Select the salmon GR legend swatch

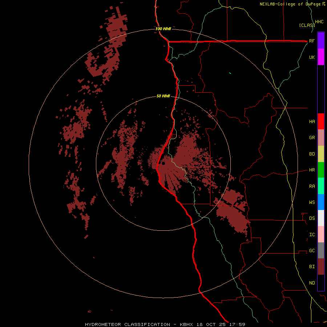click(x=321, y=138)
